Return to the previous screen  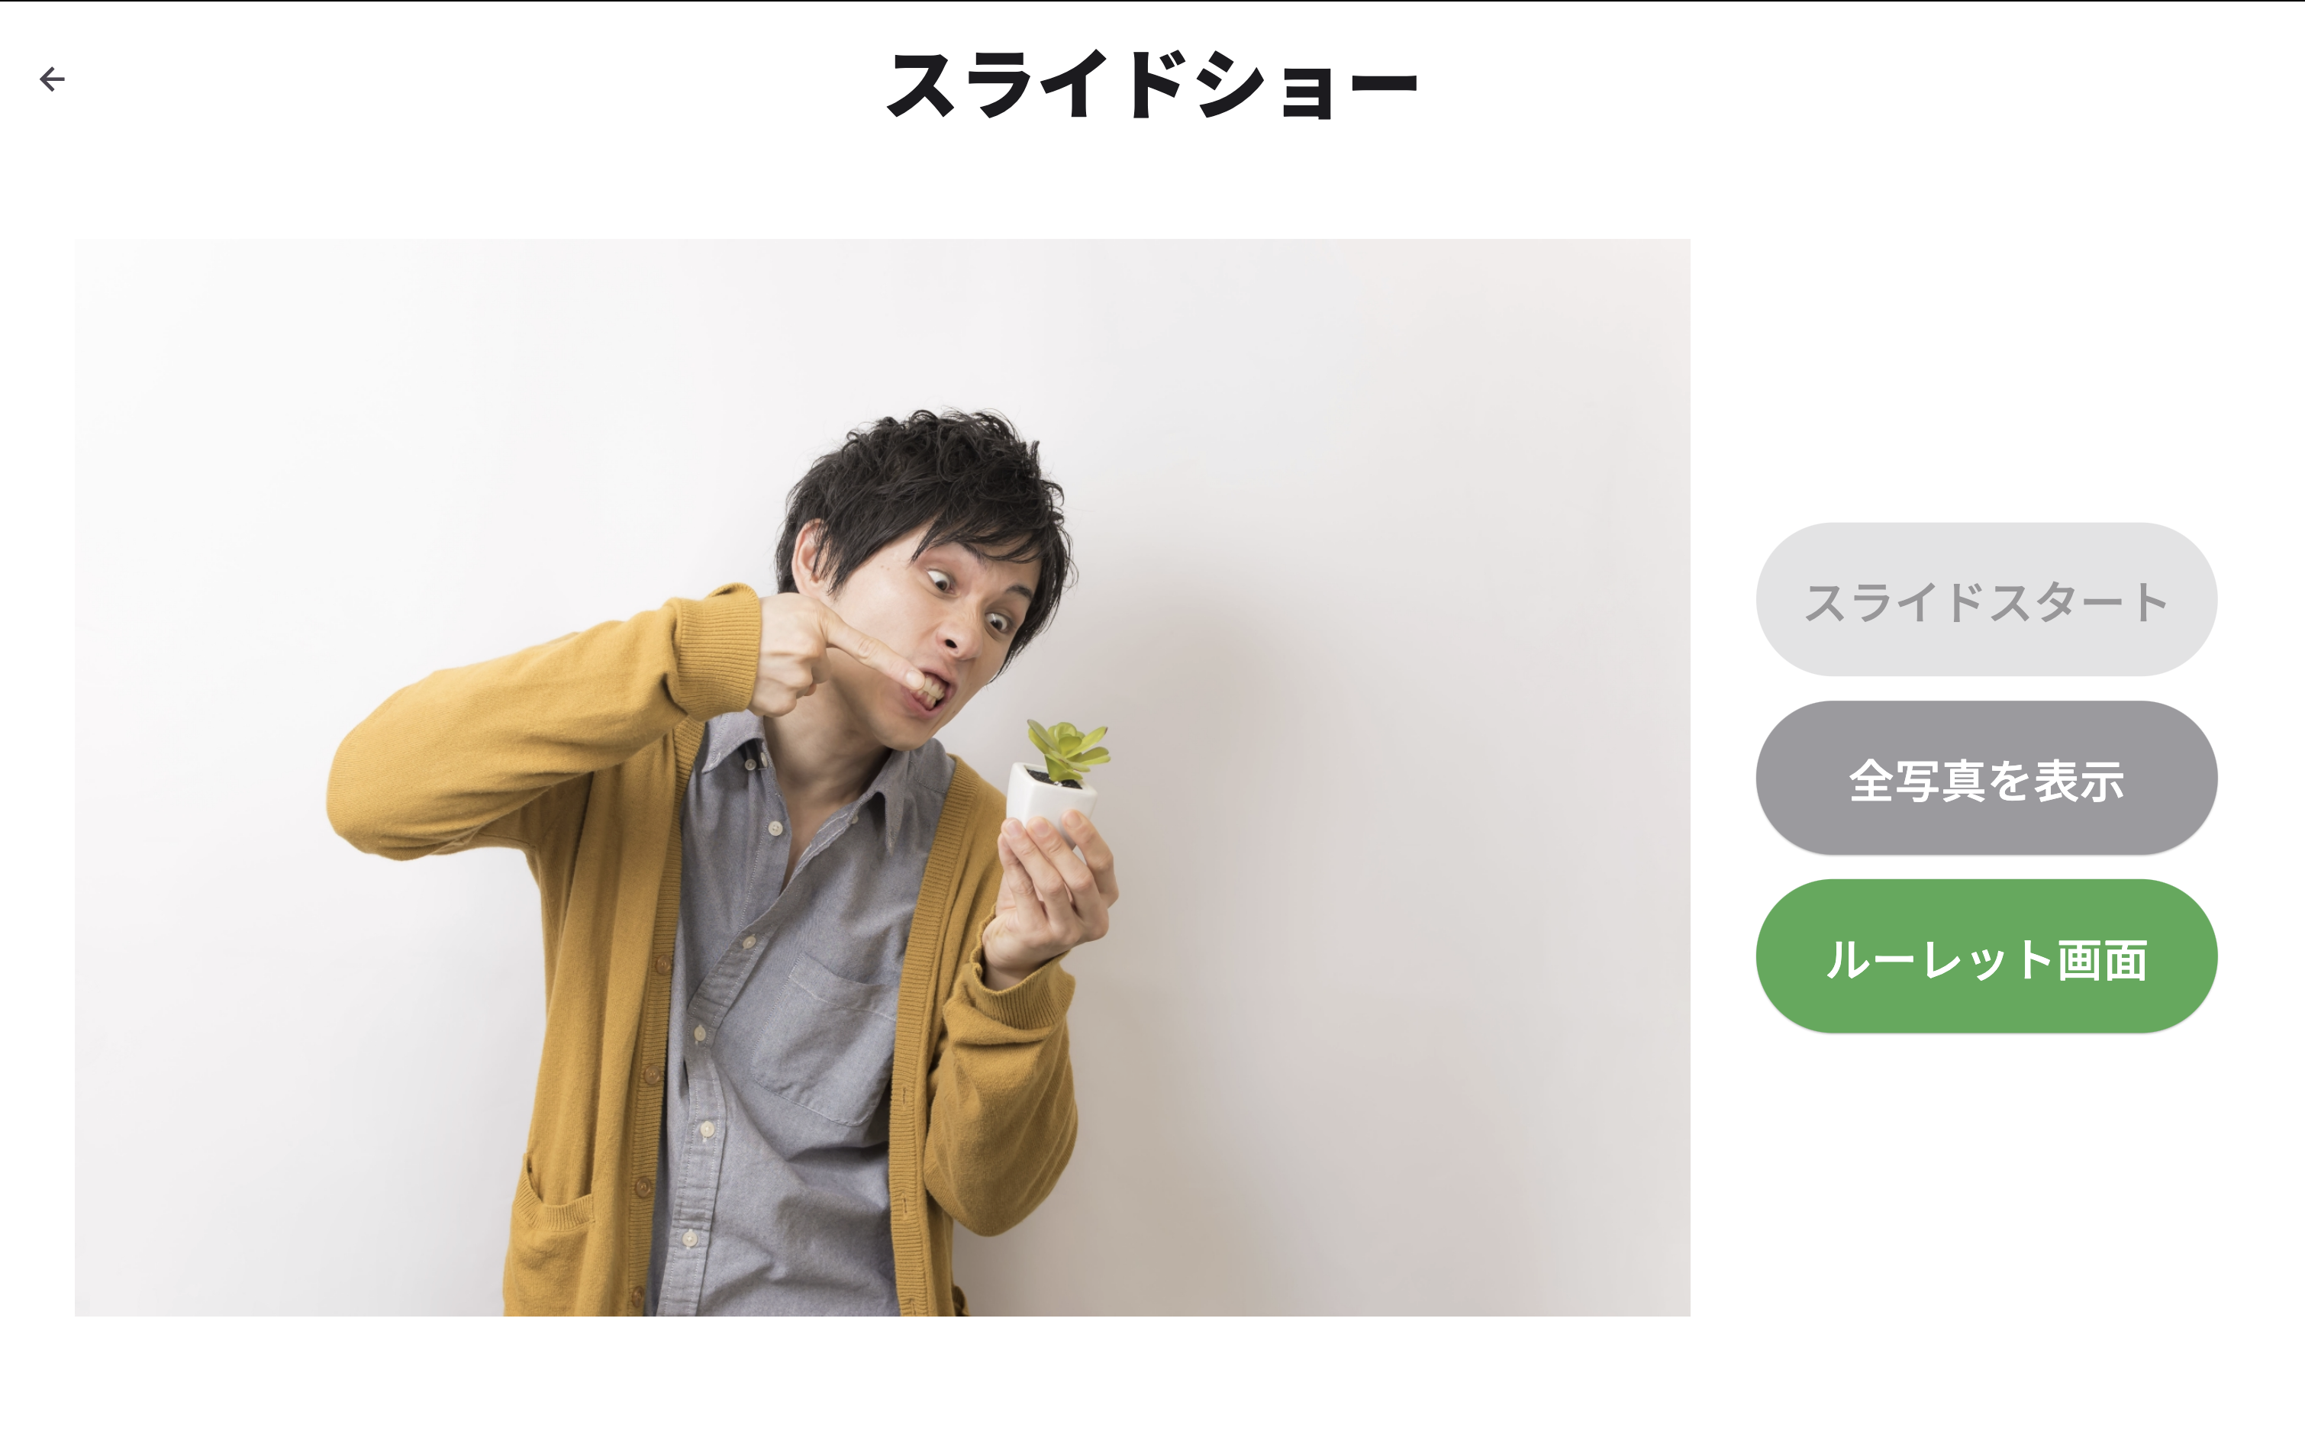[53, 79]
